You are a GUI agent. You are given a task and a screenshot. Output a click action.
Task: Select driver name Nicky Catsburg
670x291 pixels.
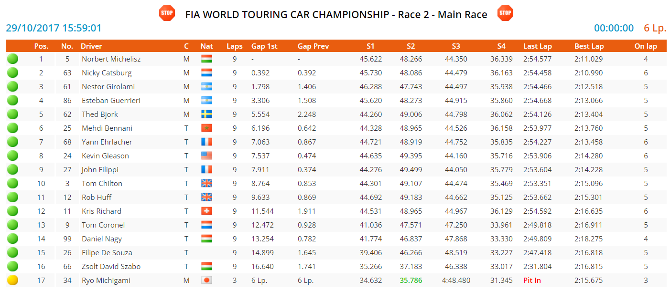tap(107, 73)
